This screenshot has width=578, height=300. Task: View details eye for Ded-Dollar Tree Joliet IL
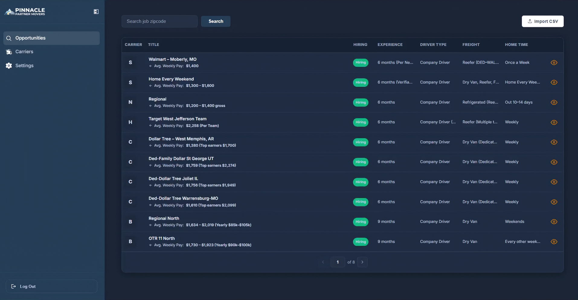(x=554, y=182)
